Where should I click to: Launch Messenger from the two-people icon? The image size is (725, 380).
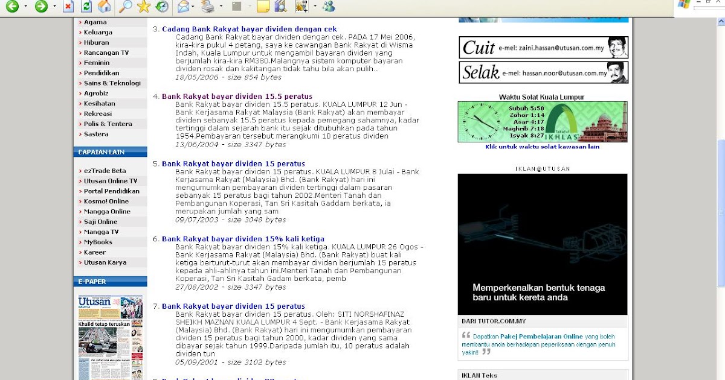[329, 7]
